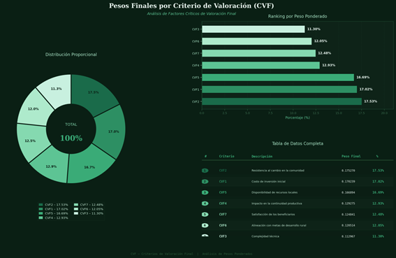Click the 0.175270 Peso Final value
Image resolution: width=396 pixels, height=258 pixels.
pos(349,171)
